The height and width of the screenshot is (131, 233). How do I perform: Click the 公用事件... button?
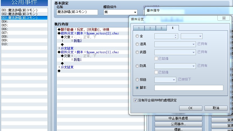click(x=178, y=124)
